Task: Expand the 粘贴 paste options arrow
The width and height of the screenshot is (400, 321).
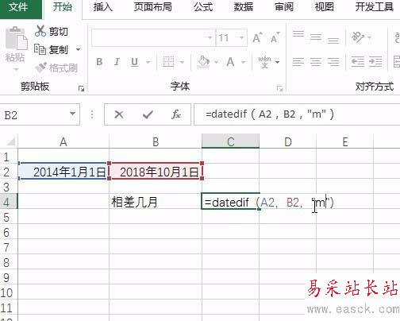Action: click(x=16, y=69)
